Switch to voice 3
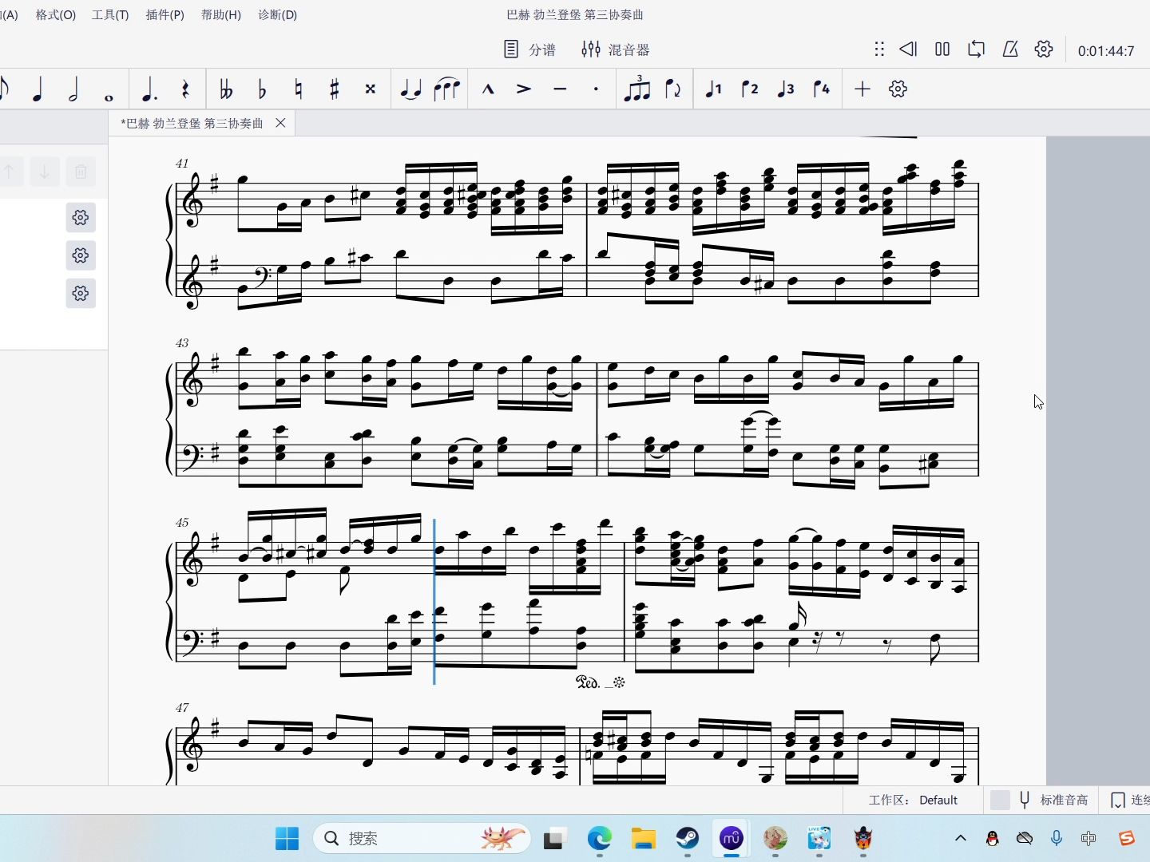This screenshot has width=1150, height=862. pyautogui.click(x=786, y=89)
